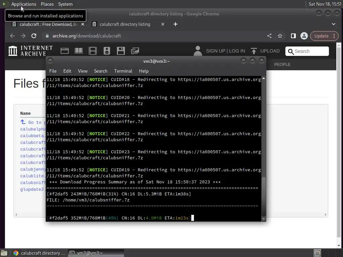Open Chrome side panel icon
343x257 pixels.
coord(293,36)
